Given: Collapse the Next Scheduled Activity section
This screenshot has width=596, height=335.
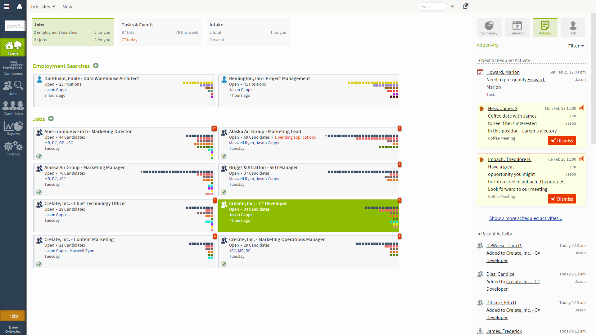Looking at the screenshot, I should pos(479,60).
